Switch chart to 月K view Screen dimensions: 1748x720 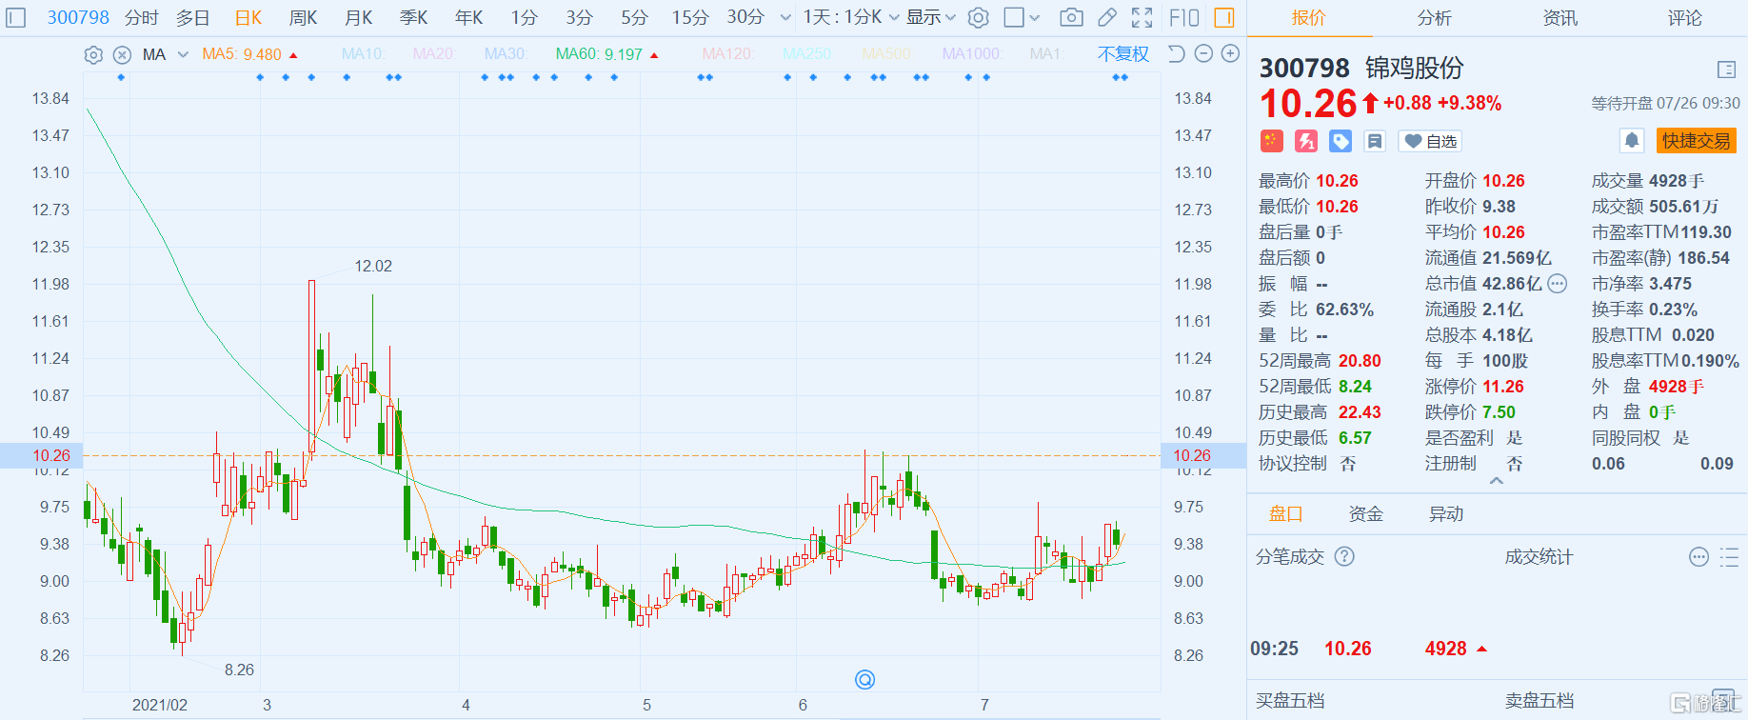(358, 17)
